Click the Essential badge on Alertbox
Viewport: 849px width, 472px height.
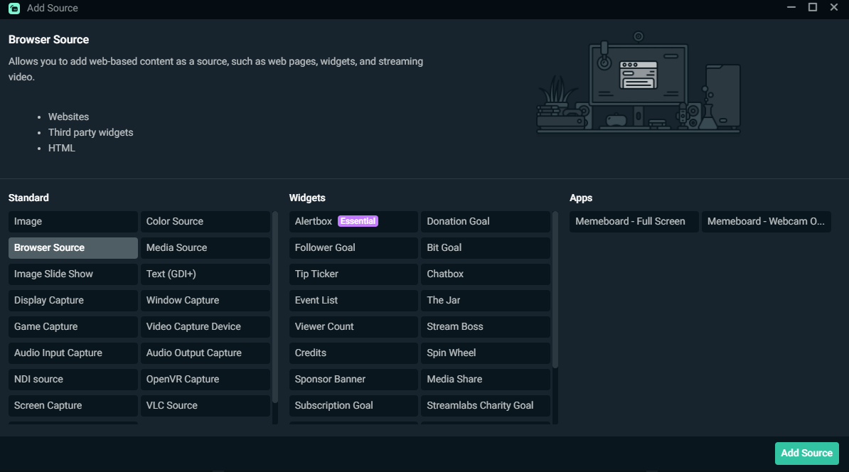(358, 221)
